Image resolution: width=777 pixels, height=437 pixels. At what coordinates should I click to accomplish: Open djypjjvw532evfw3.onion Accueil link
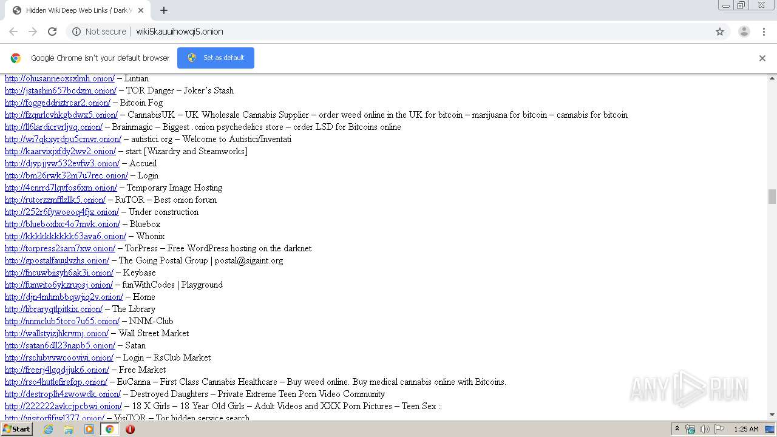pos(62,163)
